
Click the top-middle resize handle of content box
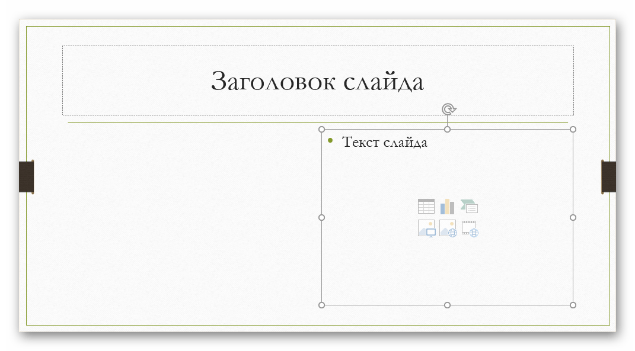click(448, 129)
